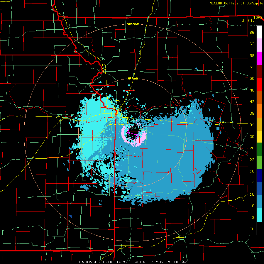The image size is (264, 264).
Task: Select the dark green legend swatch
Action: click(x=259, y=149)
